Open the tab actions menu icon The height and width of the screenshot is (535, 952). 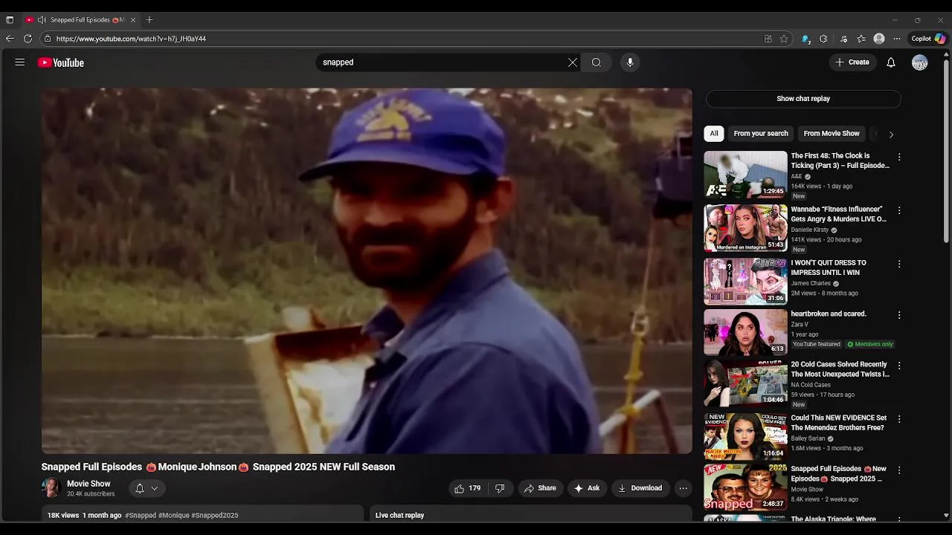tap(10, 20)
